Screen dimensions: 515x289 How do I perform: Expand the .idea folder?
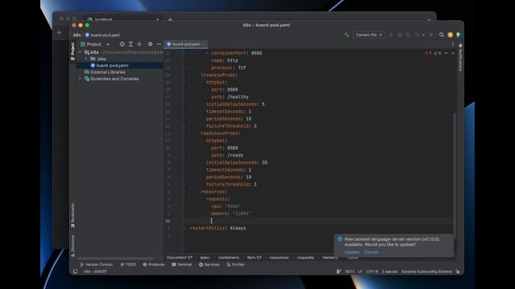coord(86,59)
